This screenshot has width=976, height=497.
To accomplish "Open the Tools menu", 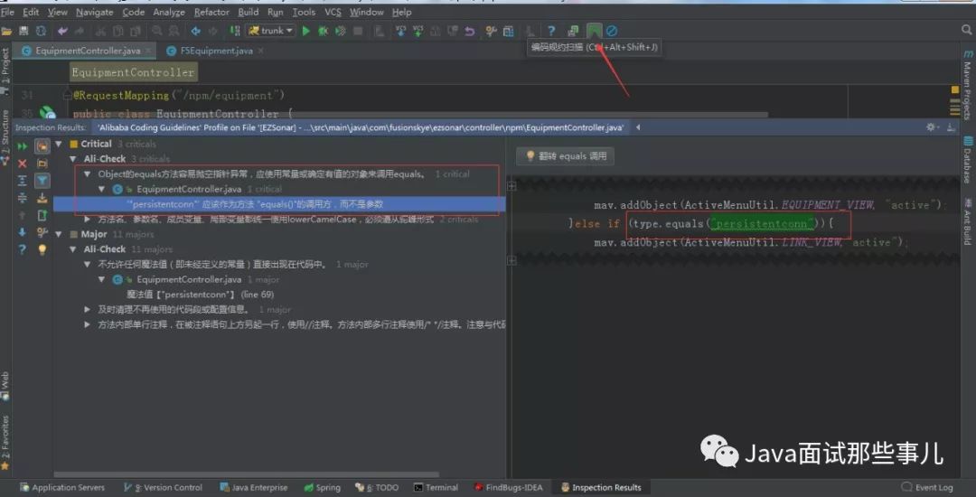I will [x=304, y=12].
